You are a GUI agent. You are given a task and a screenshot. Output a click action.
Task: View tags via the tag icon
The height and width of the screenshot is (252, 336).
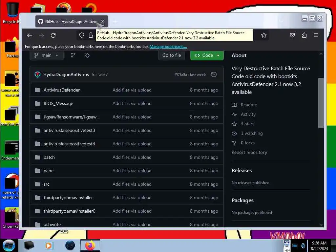87,55
